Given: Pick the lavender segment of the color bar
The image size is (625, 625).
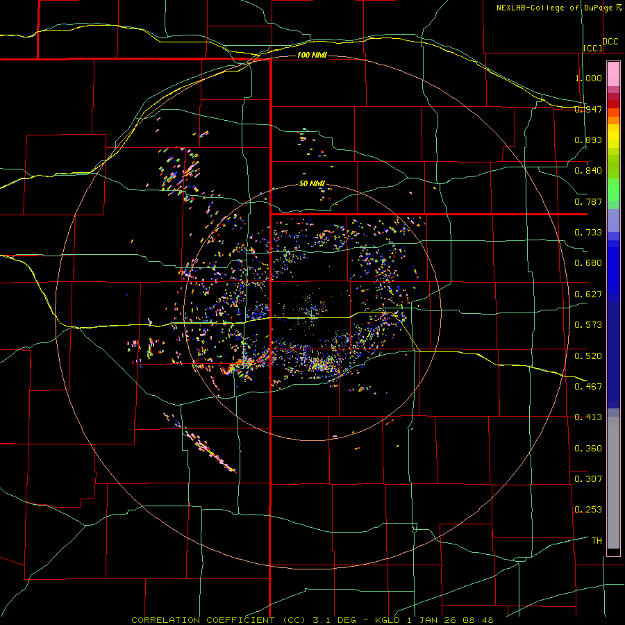Looking at the screenshot, I should (x=613, y=220).
